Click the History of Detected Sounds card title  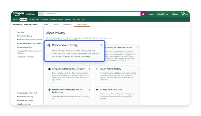(119, 47)
